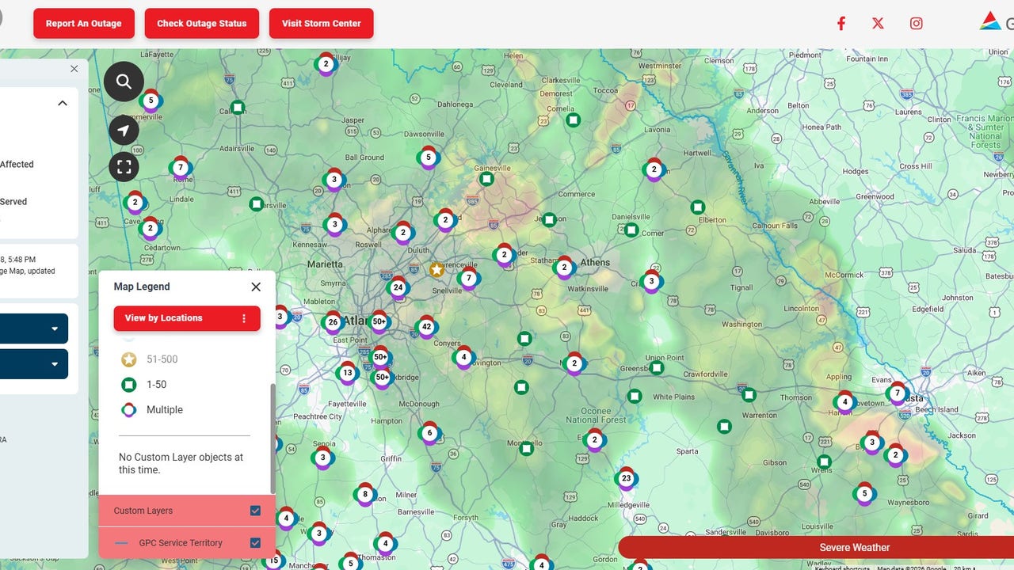This screenshot has height=570, width=1014.
Task: Open the Facebook page link
Action: pos(841,23)
